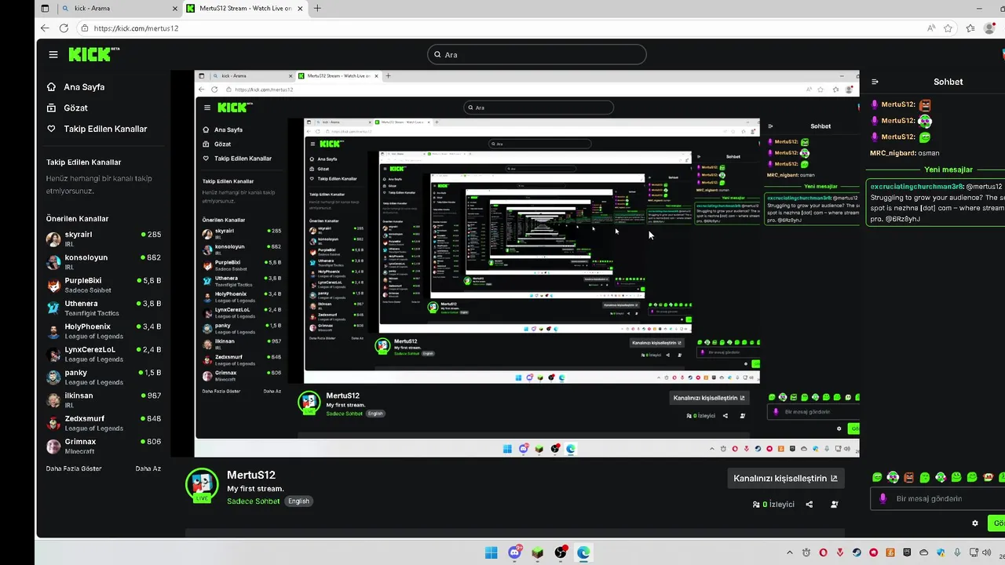Viewport: 1005px width, 565px height.
Task: Open HolyPhoenix channel in sidebar
Action: [103, 331]
